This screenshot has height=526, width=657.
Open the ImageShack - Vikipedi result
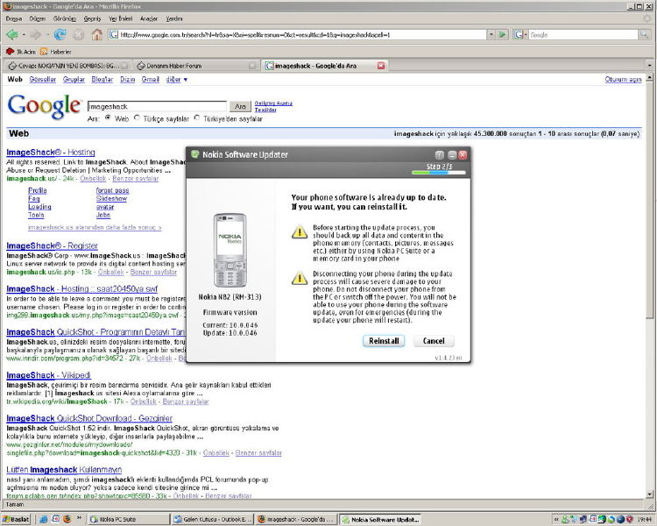(x=48, y=375)
